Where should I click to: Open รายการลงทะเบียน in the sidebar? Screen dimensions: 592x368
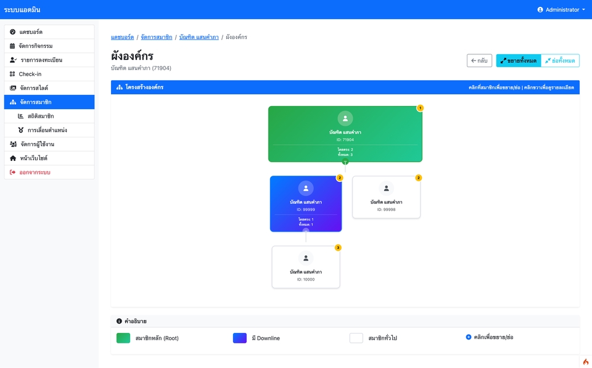pos(41,60)
